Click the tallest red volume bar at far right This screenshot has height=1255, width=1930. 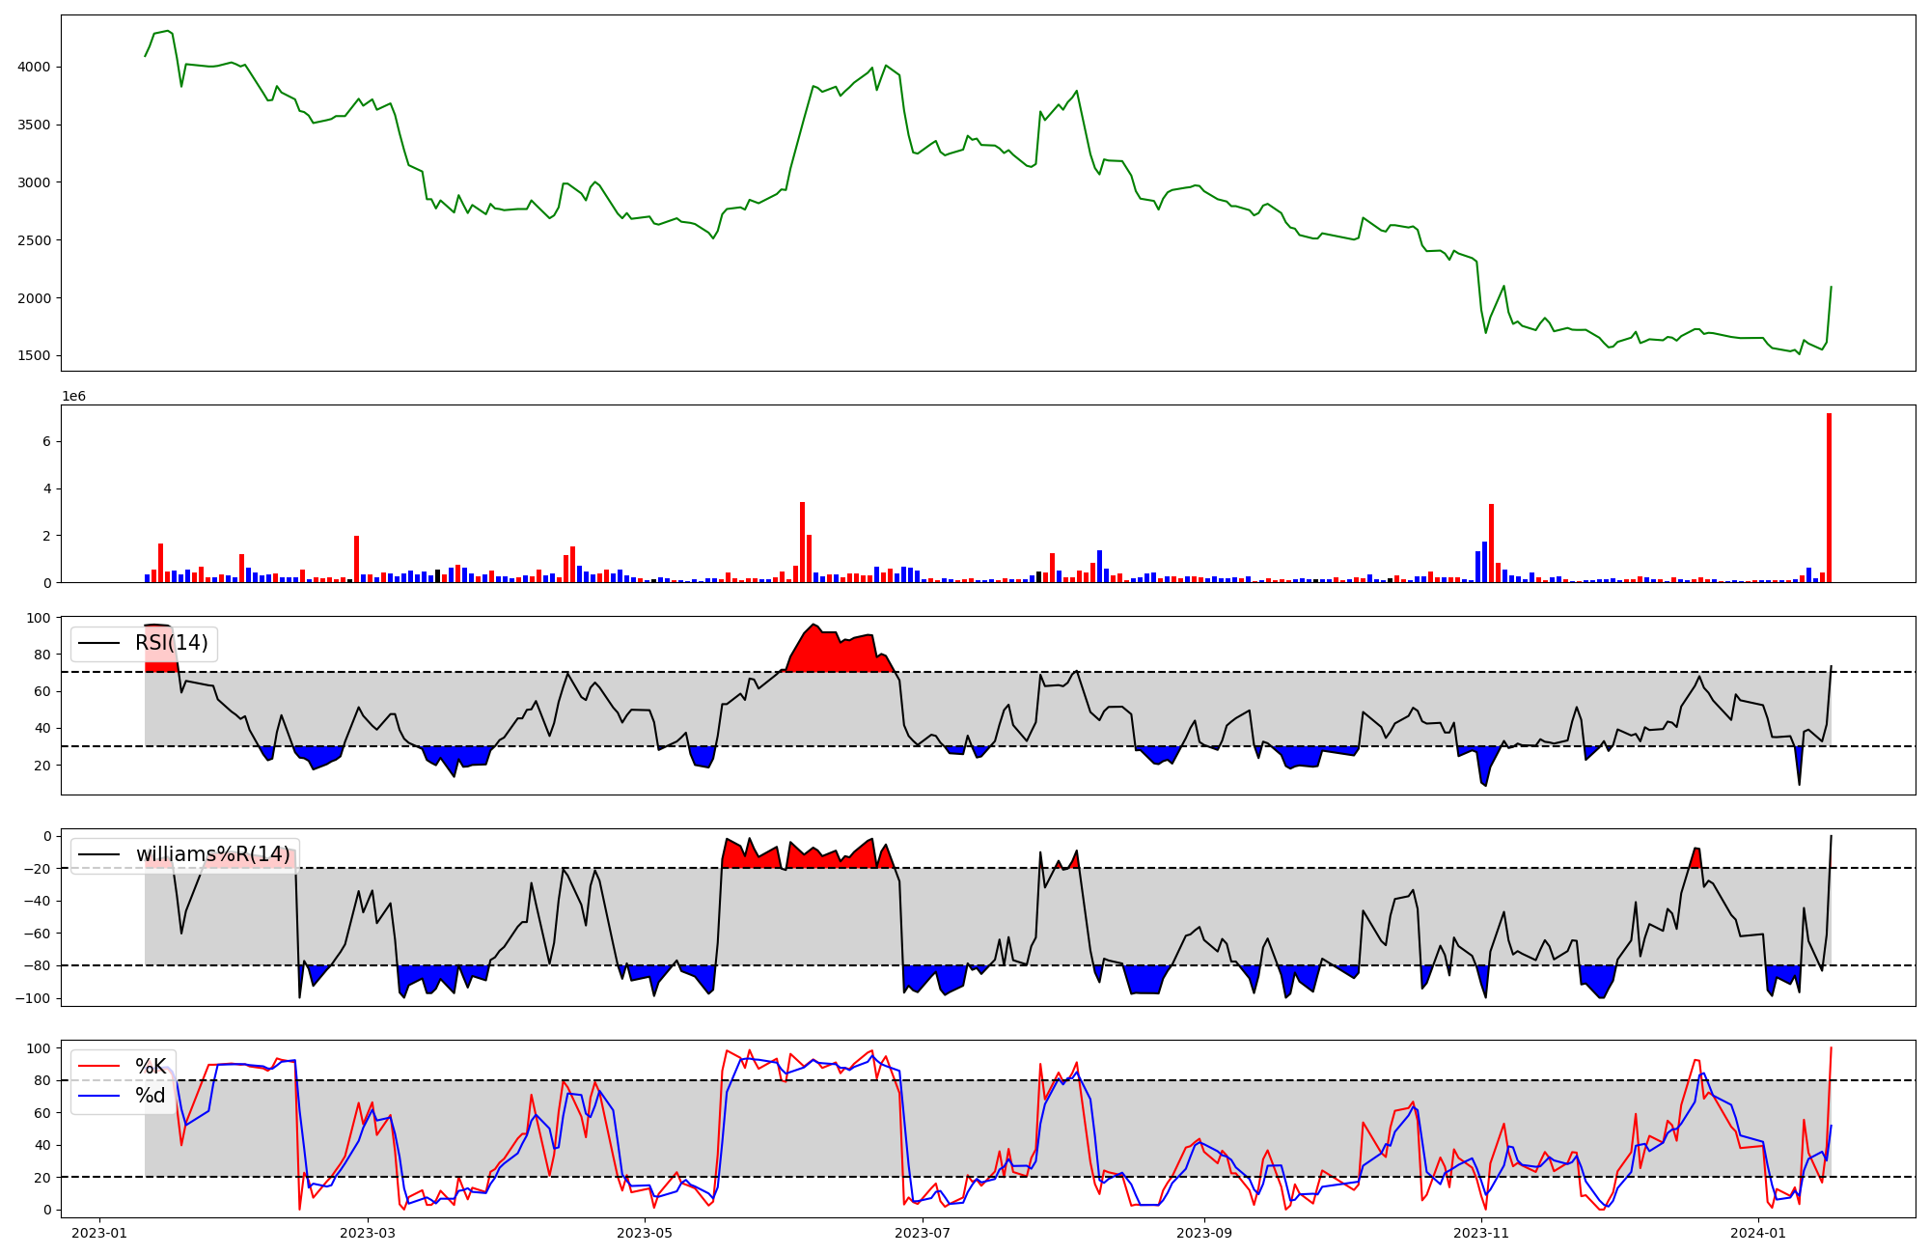(1829, 497)
